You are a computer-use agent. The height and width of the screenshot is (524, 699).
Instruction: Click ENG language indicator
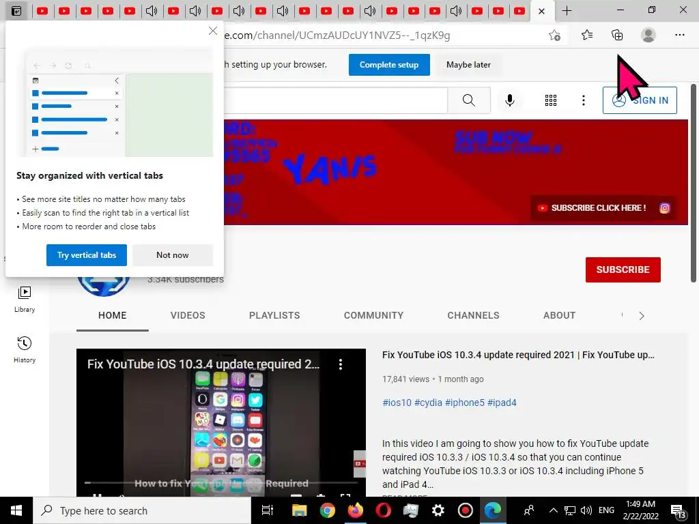click(606, 510)
